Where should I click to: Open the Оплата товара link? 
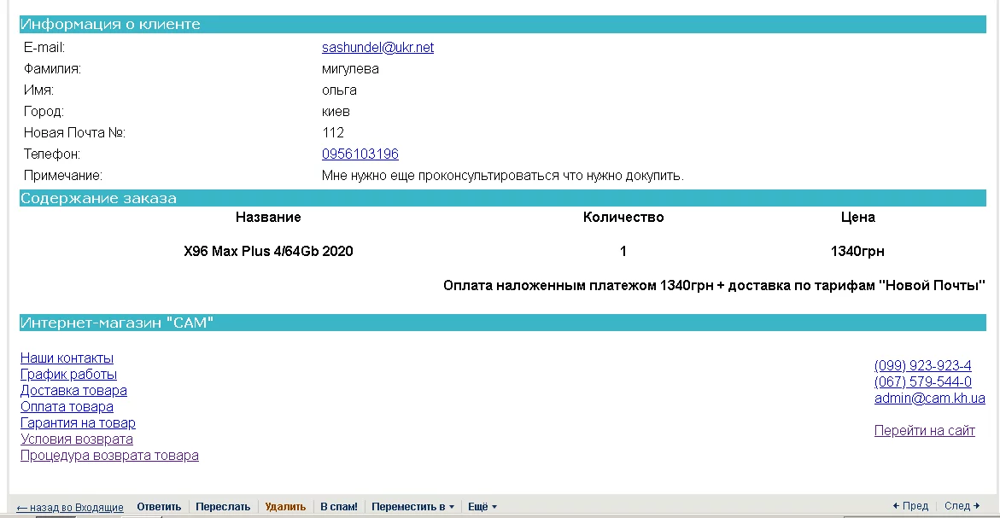point(67,406)
